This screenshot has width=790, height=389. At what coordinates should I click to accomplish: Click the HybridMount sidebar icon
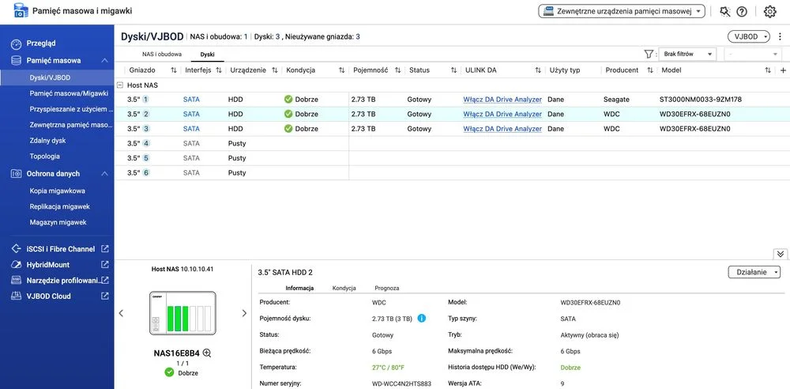coord(17,264)
